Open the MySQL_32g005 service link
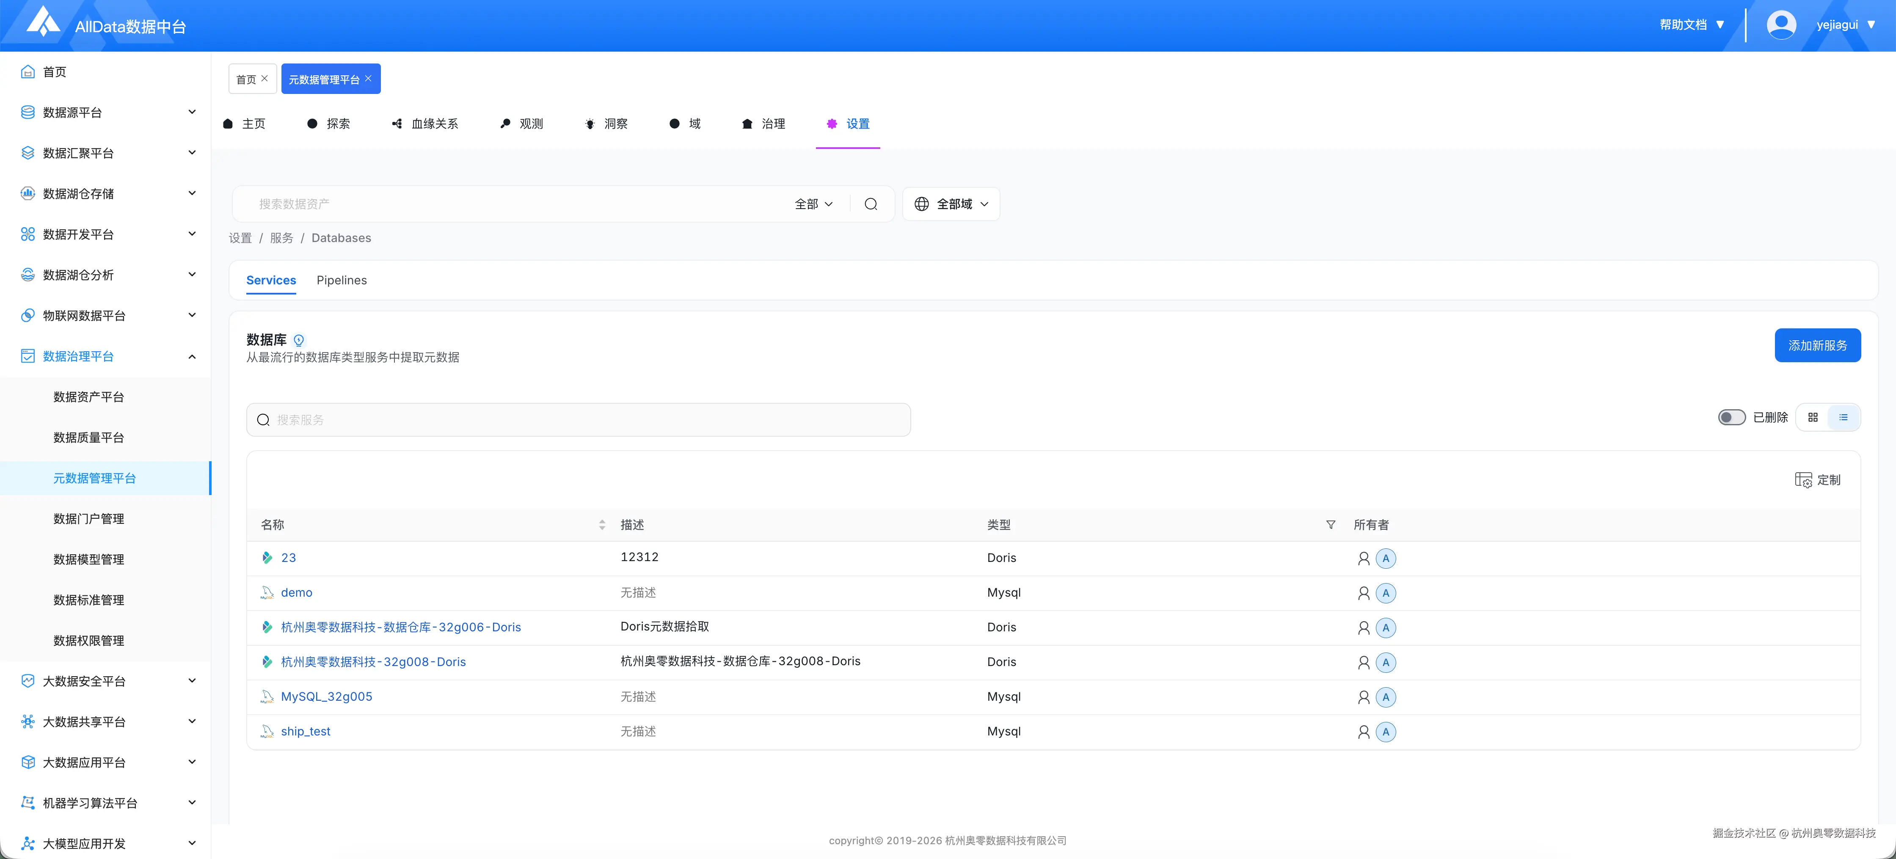 [x=326, y=697]
